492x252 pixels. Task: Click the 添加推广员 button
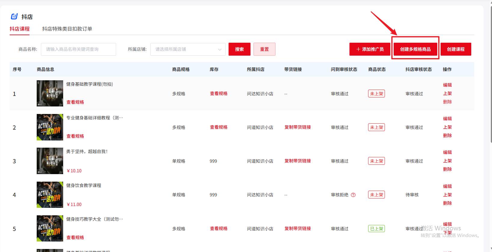click(370, 49)
